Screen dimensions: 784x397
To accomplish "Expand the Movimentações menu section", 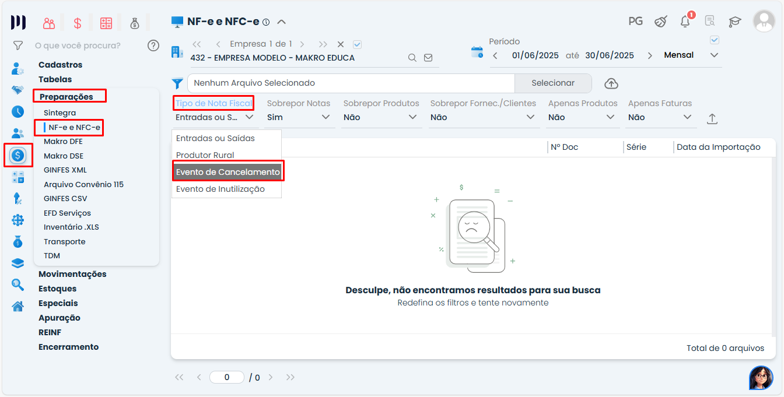I will click(72, 274).
